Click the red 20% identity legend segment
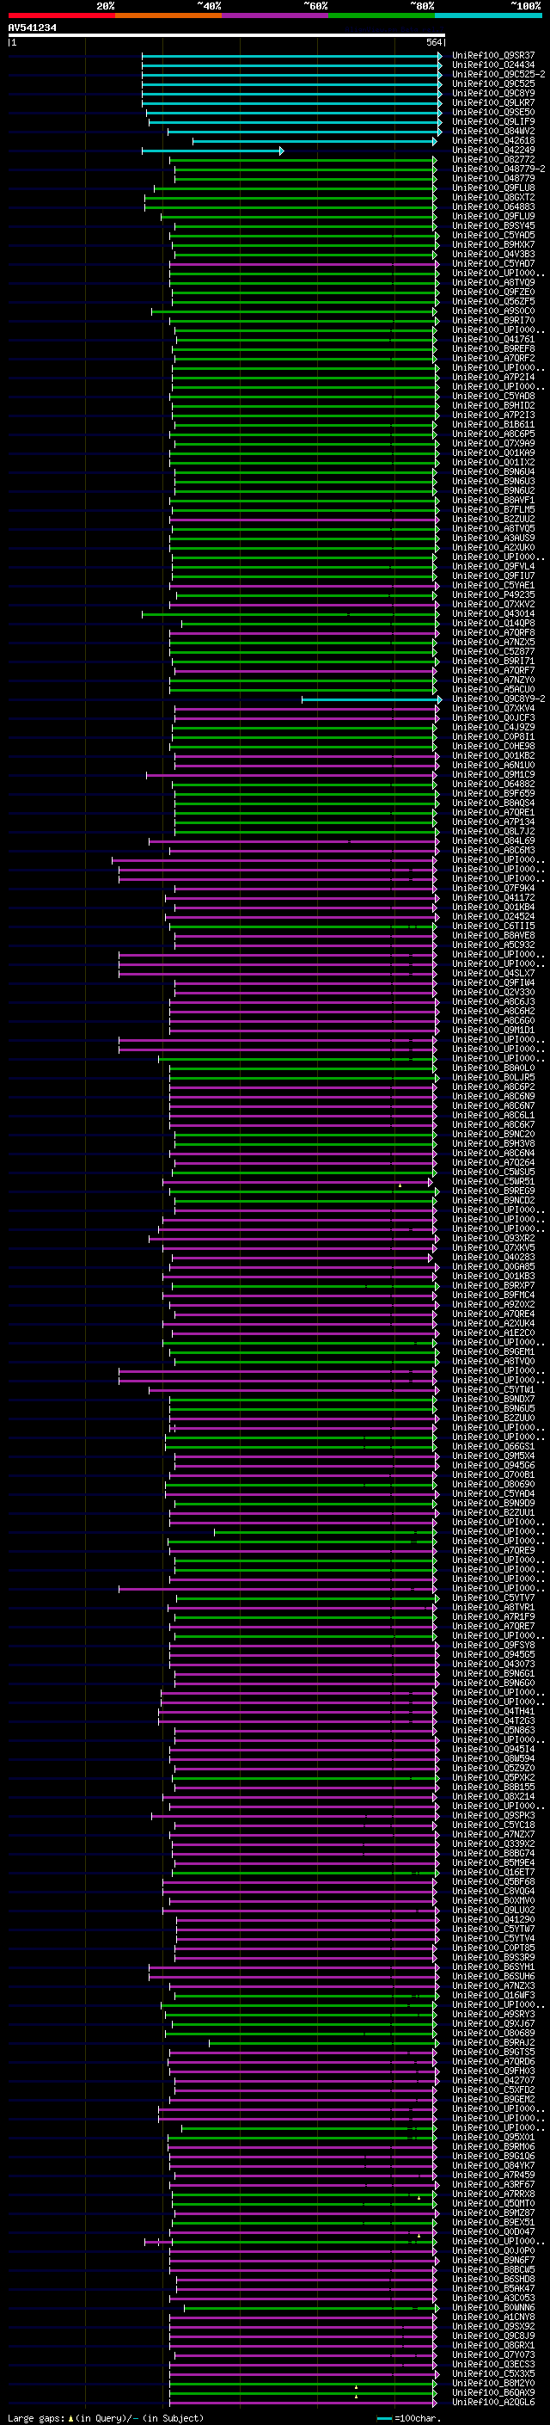The image size is (550, 2425). (61, 15)
